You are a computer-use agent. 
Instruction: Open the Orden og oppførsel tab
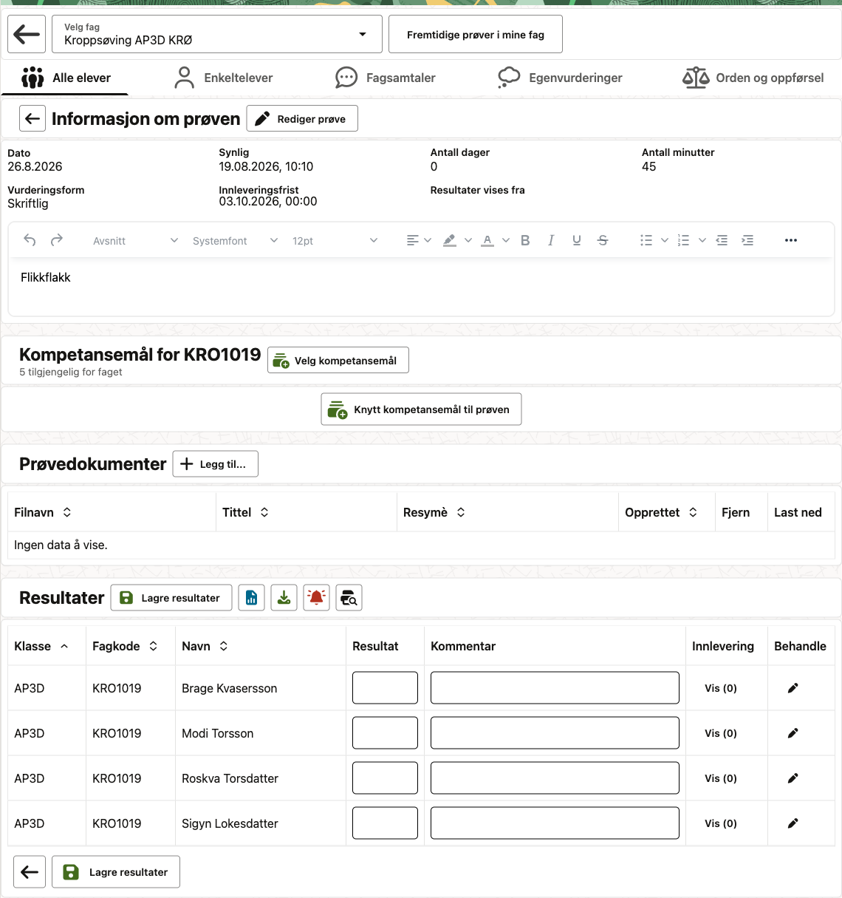753,78
